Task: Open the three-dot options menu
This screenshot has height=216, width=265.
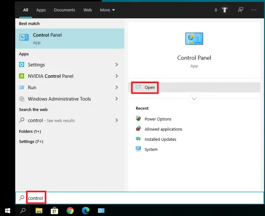Action: [x=254, y=10]
